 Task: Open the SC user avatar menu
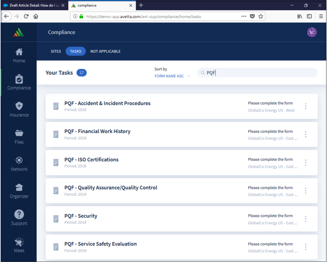click(312, 32)
